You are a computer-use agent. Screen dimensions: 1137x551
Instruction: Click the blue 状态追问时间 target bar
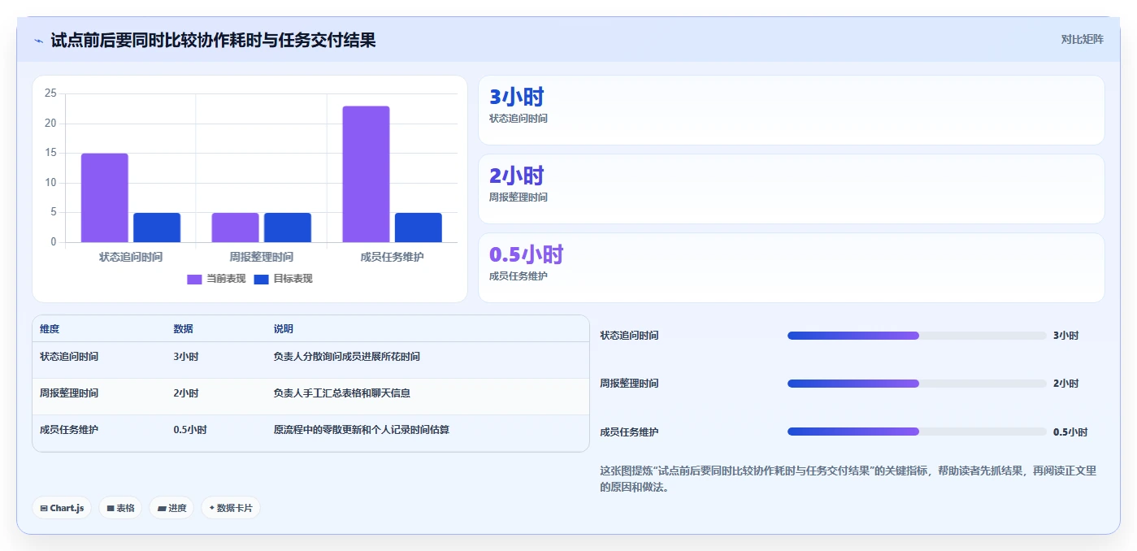[x=157, y=228]
